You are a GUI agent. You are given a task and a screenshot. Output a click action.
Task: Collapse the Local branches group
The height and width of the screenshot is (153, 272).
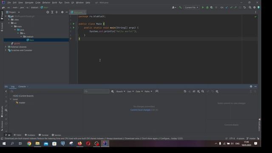click(x=11, y=99)
